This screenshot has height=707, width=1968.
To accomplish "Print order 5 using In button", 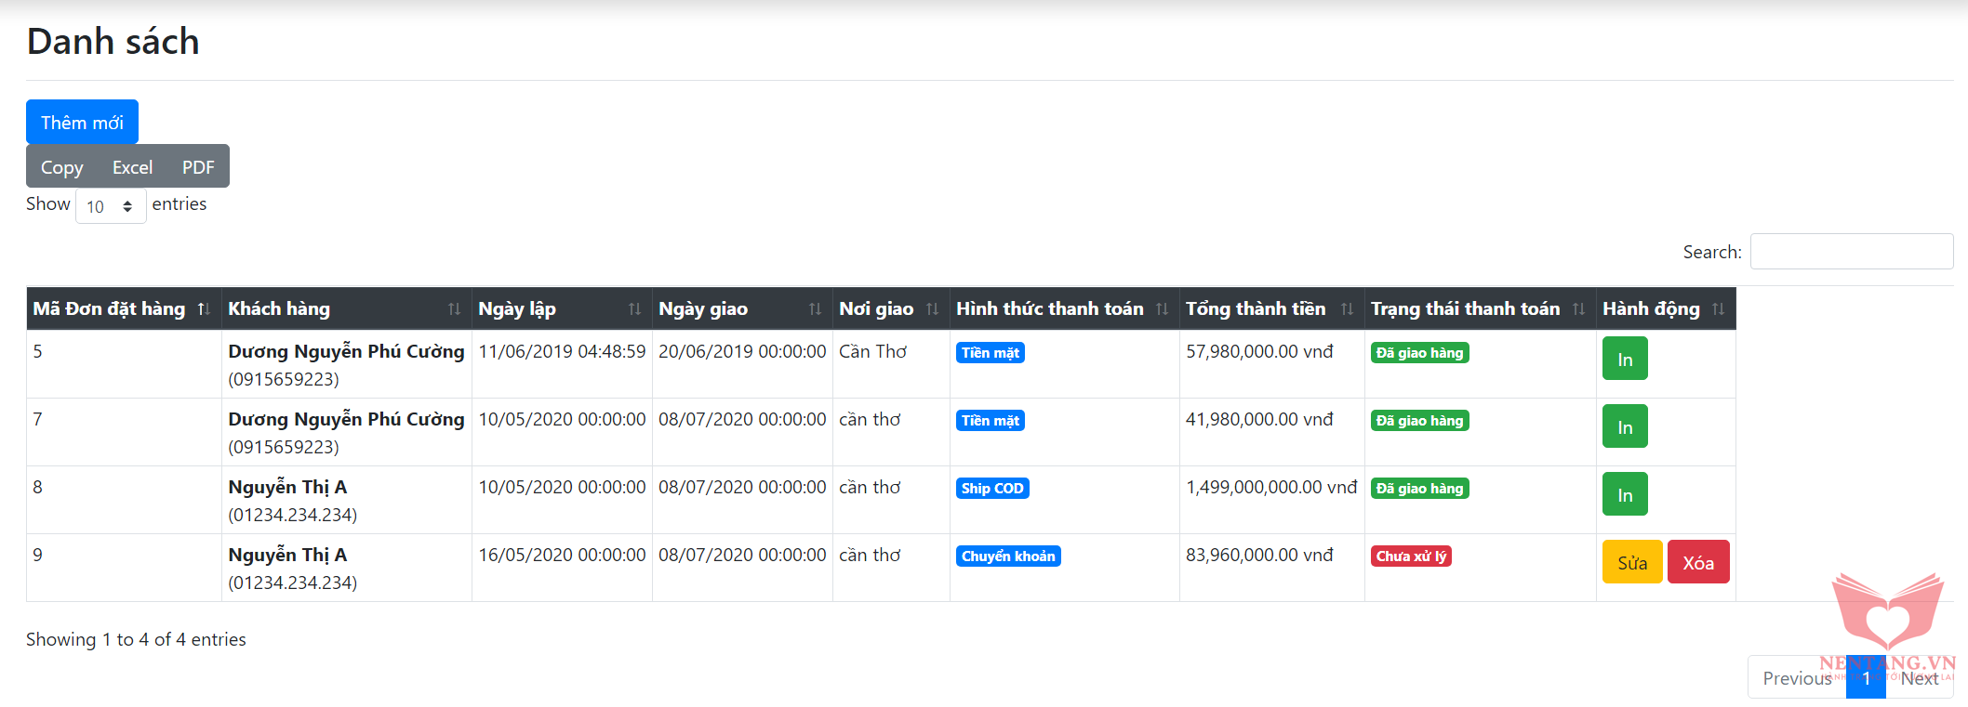I will point(1624,360).
